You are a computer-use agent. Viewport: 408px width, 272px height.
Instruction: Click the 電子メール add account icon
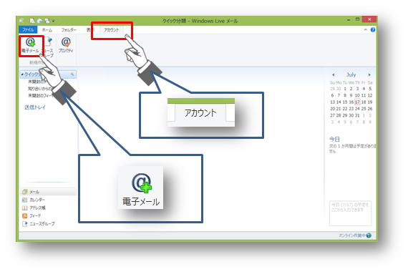tap(30, 45)
